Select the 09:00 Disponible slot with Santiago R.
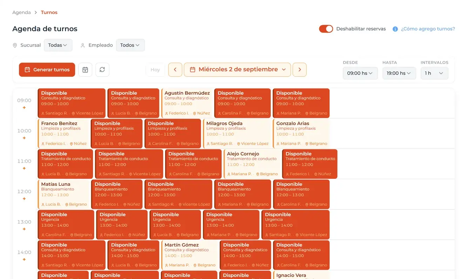463x279 pixels. click(x=72, y=103)
